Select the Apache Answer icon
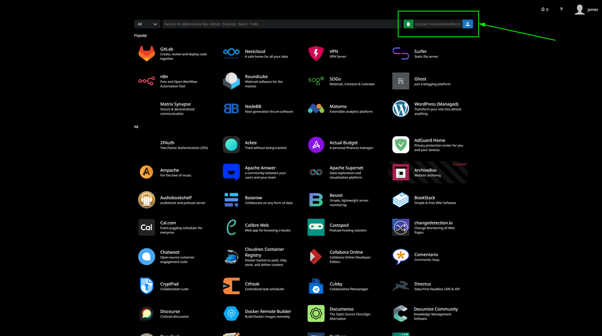 point(231,172)
